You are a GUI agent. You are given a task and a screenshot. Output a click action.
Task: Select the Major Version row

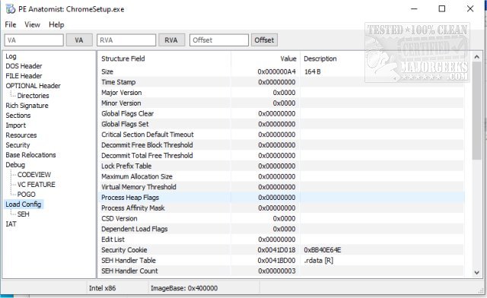(282, 93)
